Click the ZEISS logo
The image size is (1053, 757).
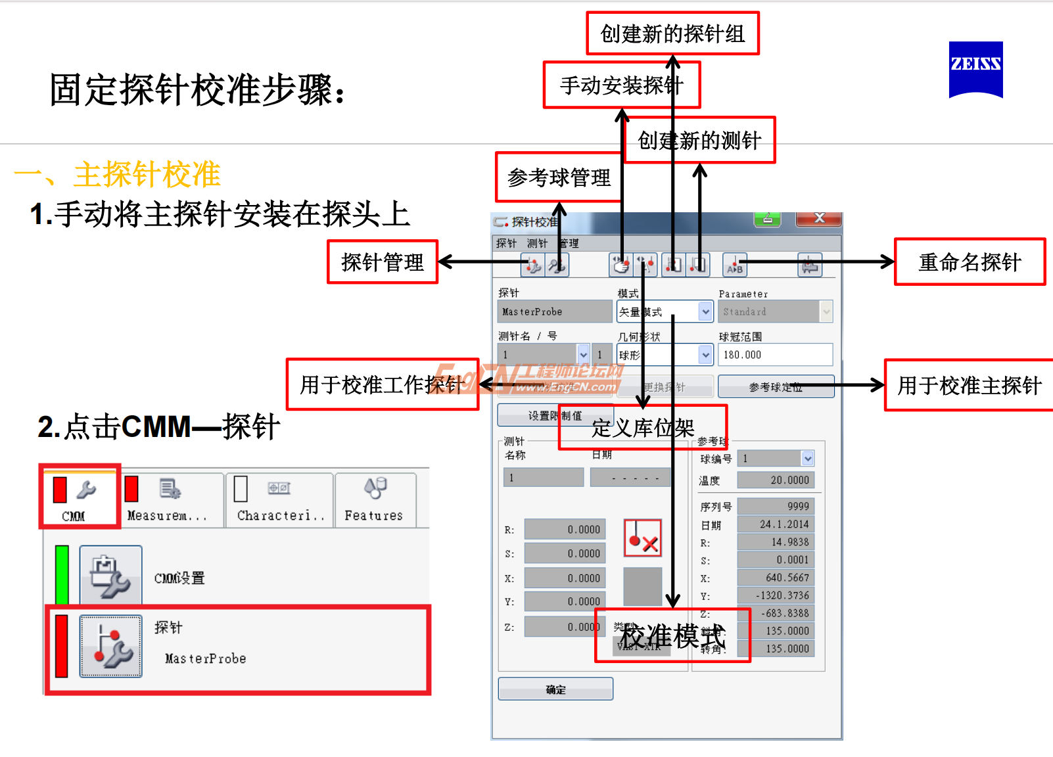[976, 70]
